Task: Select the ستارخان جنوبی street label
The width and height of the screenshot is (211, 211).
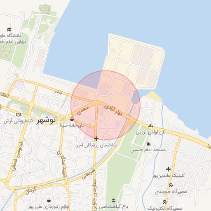Action: [x=95, y=195]
